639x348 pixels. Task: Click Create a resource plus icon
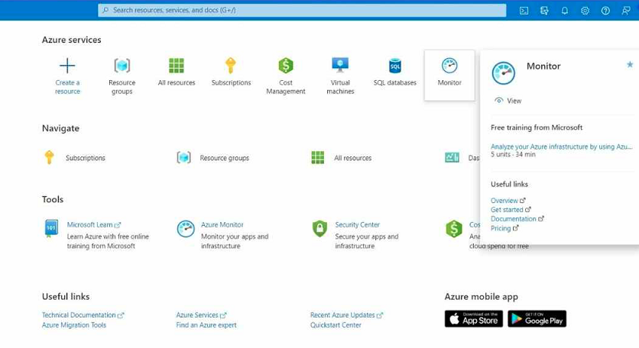67,65
